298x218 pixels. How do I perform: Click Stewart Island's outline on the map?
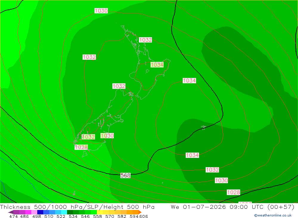pos(85,154)
